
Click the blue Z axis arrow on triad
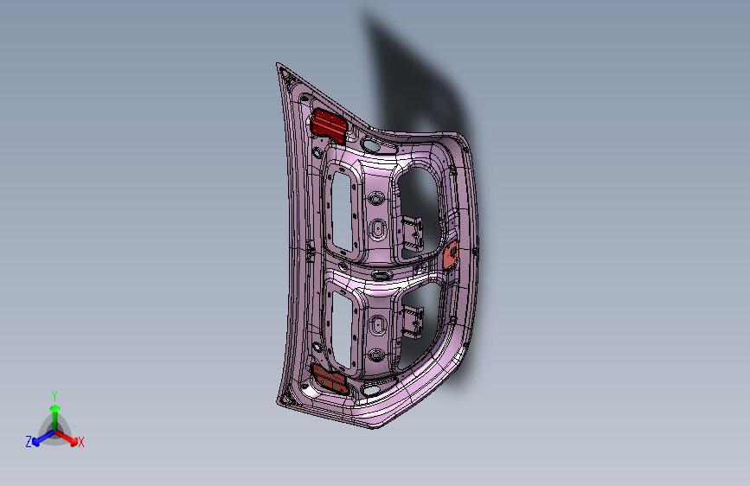[x=42, y=438]
